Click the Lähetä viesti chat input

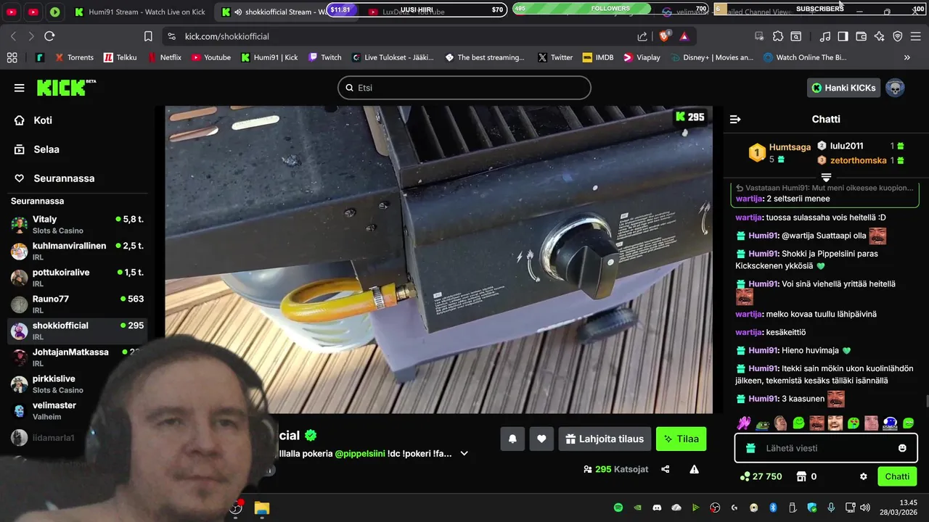[x=827, y=448]
